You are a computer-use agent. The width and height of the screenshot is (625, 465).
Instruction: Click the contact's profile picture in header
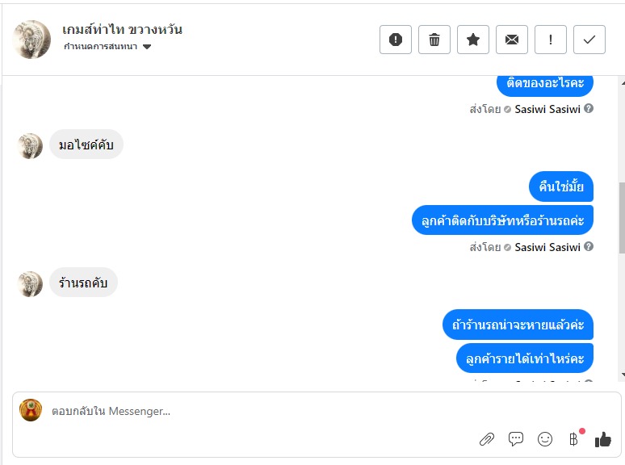[33, 40]
